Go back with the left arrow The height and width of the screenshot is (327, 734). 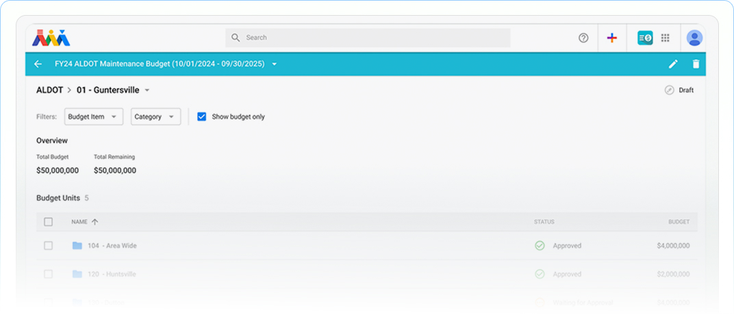click(x=38, y=64)
